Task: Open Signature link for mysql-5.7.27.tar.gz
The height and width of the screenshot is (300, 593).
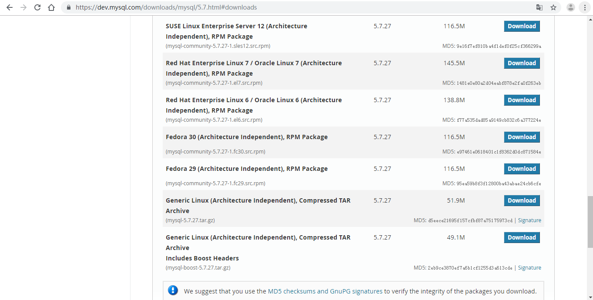Action: pos(529,220)
